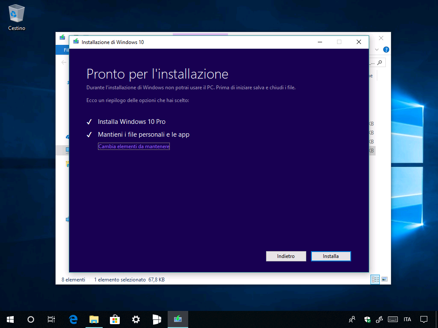The height and width of the screenshot is (328, 438).
Task: Switch Explorer to large icons view
Action: [385, 279]
